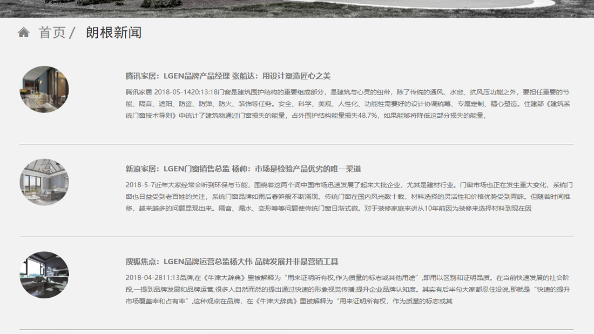
Task: Click summary text starting 2018-5-7近年大家
Action: coord(349,197)
